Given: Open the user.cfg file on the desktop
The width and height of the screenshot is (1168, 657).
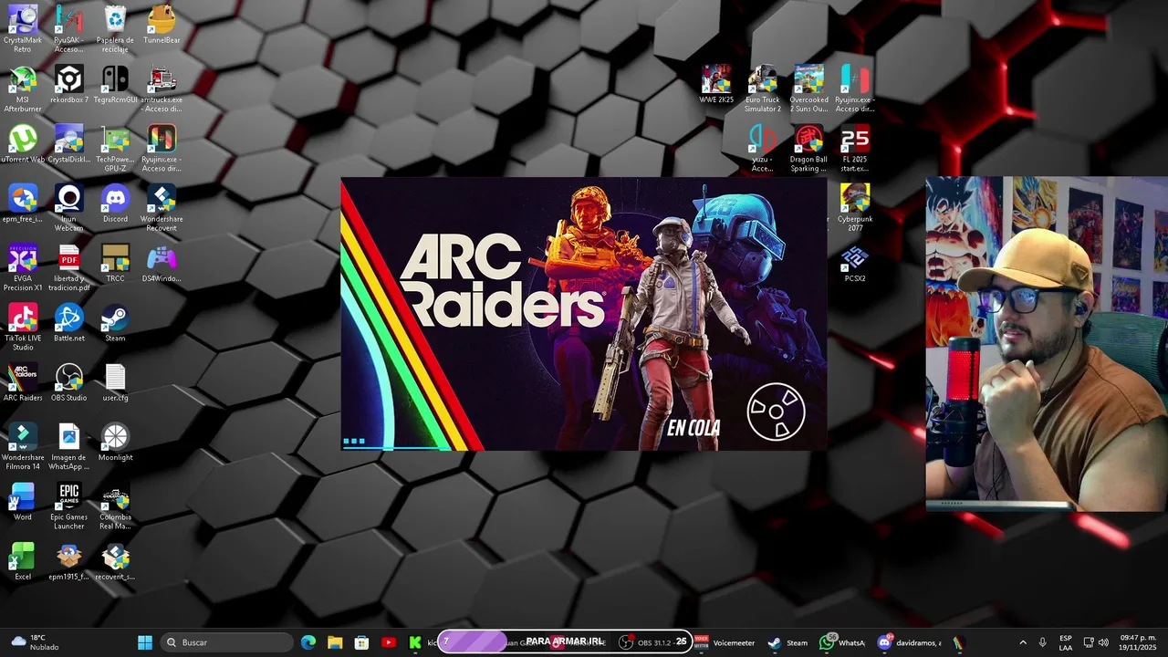Looking at the screenshot, I should [x=115, y=383].
